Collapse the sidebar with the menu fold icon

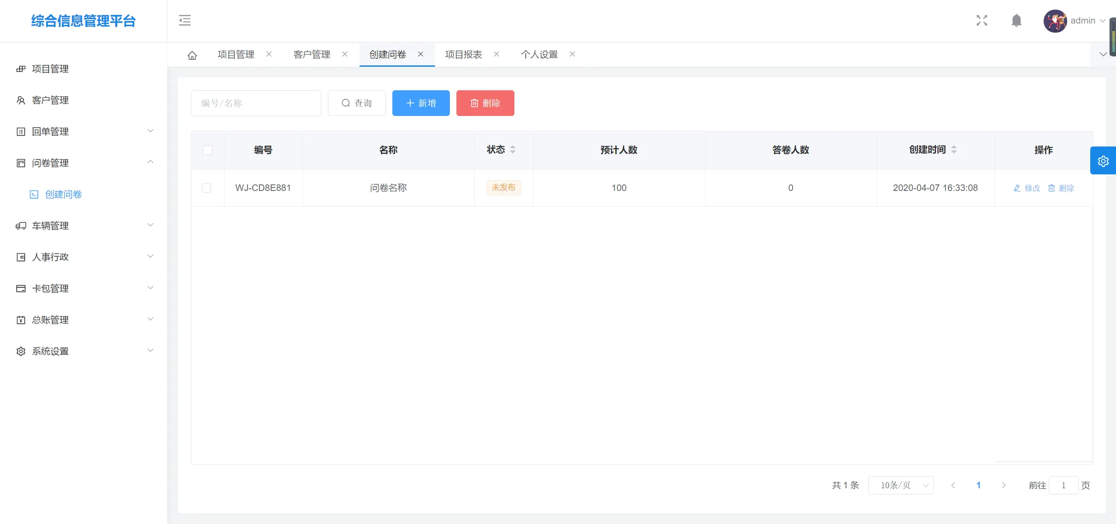coord(185,20)
